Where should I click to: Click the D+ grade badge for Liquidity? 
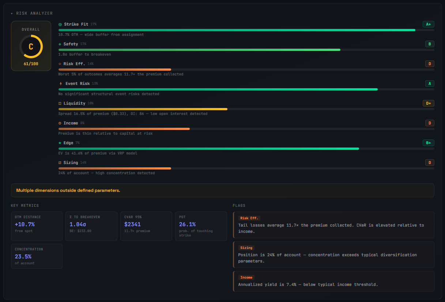(x=429, y=103)
